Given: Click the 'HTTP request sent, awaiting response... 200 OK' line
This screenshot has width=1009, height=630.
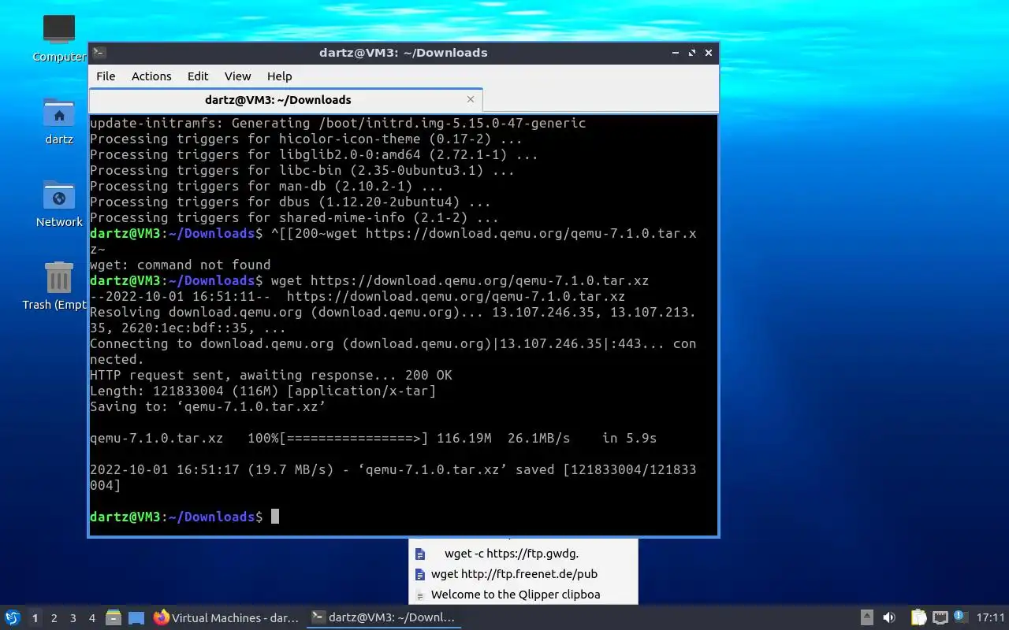Looking at the screenshot, I should coord(270,375).
